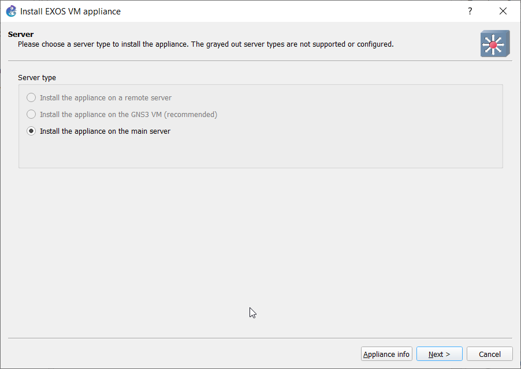This screenshot has width=521, height=369.
Task: Click empty space inside Server type box
Action: [x=260, y=153]
